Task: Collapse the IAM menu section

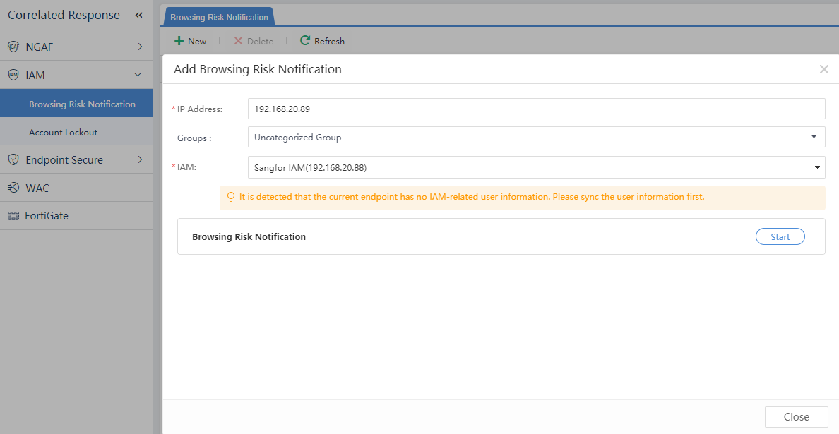Action: coord(138,75)
